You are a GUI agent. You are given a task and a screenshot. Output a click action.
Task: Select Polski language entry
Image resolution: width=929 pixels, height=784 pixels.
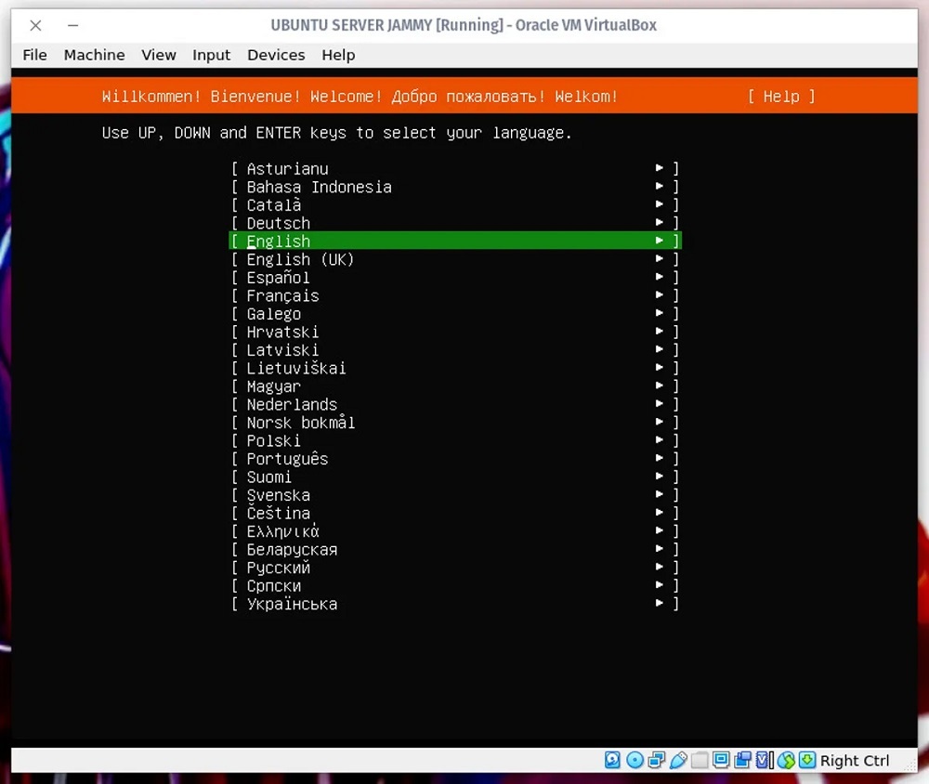(455, 440)
